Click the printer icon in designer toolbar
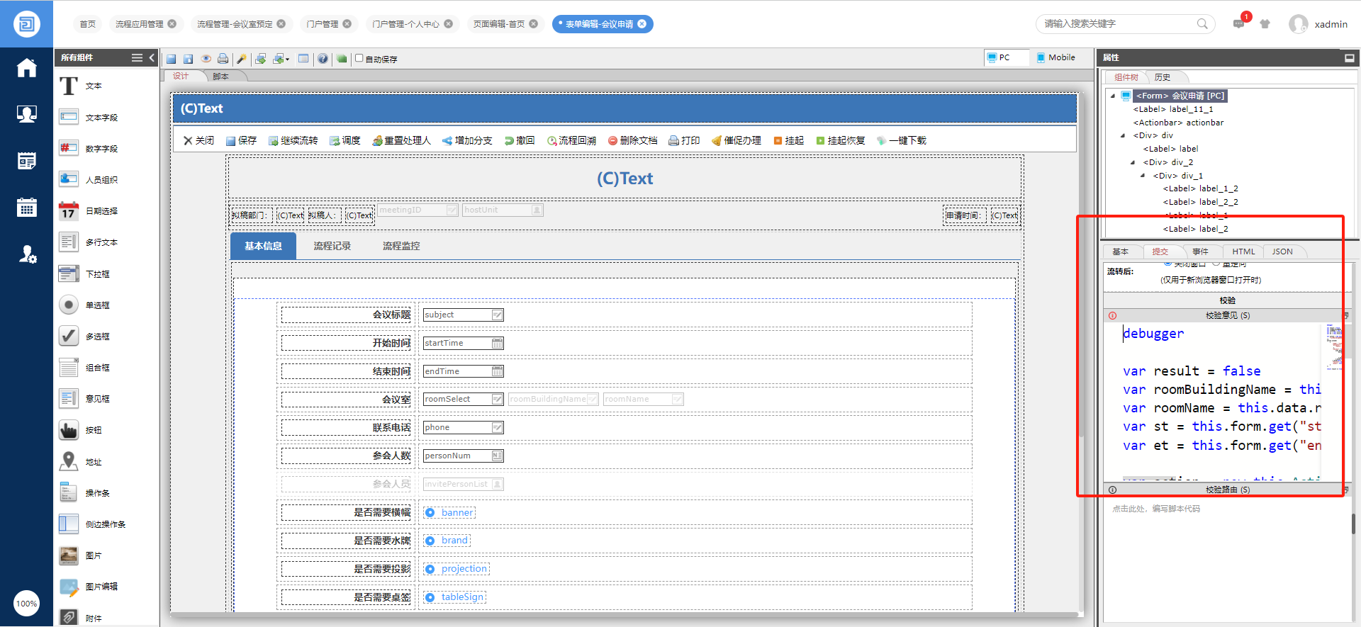This screenshot has height=627, width=1361. [223, 59]
